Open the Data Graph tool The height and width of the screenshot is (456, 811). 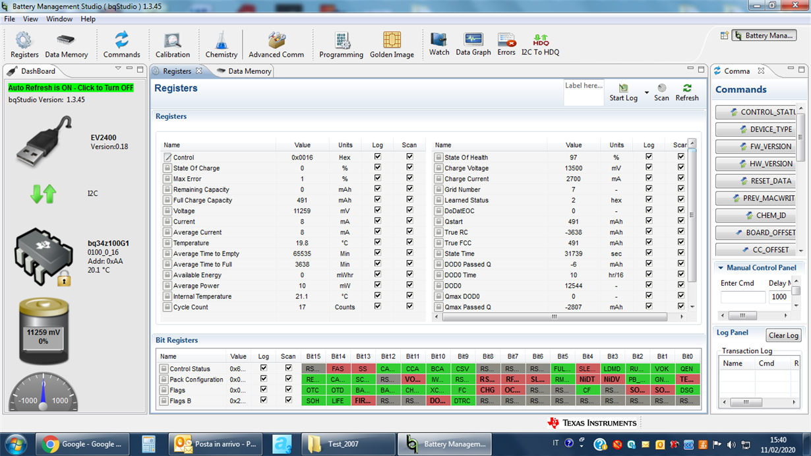(x=473, y=44)
